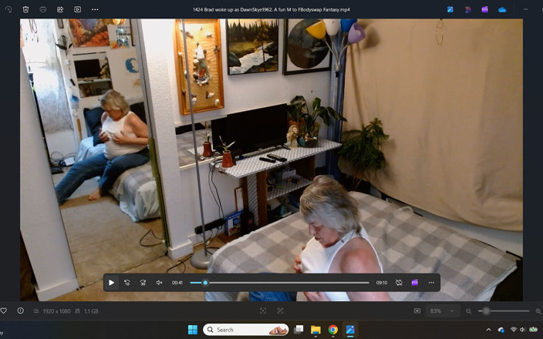543x339 pixels.
Task: Toggle the repeat loop icon in the player
Action: [399, 283]
